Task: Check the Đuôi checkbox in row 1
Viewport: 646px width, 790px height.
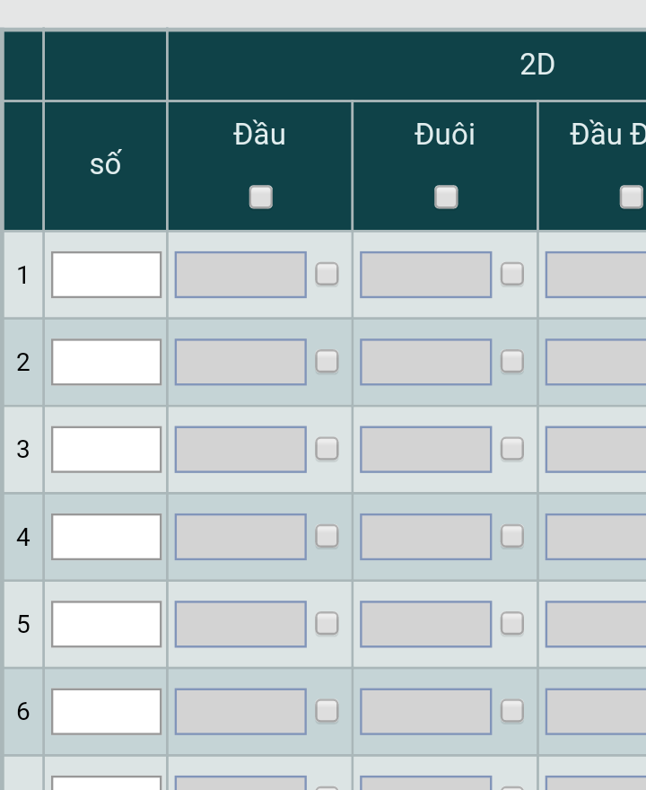Action: 512,274
